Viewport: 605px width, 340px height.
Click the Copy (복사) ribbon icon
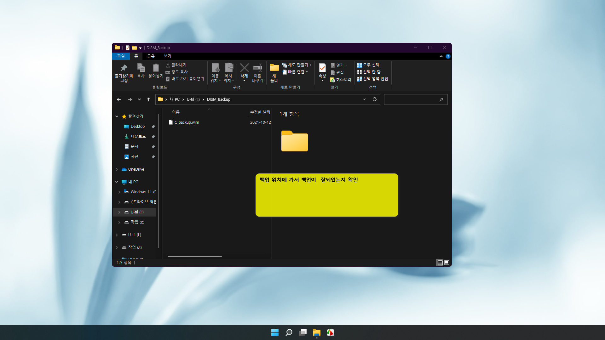click(x=141, y=68)
